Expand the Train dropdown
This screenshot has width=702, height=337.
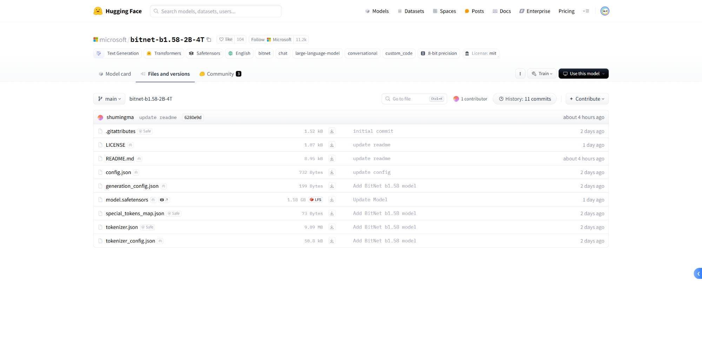(x=542, y=74)
